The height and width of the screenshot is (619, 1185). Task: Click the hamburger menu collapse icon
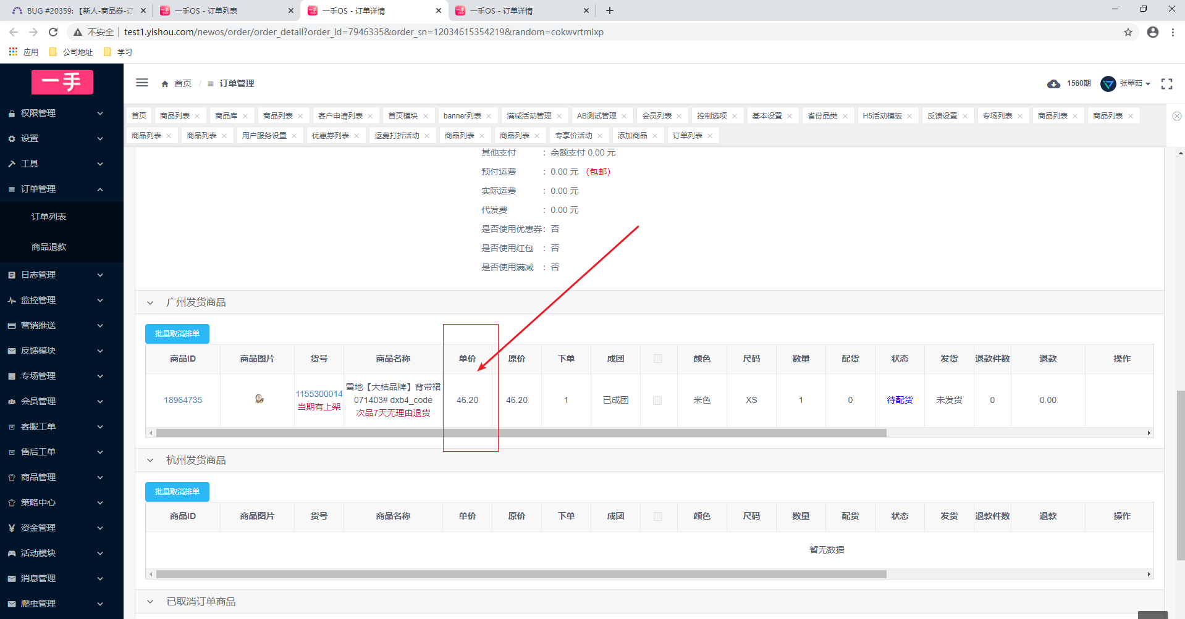click(x=142, y=83)
